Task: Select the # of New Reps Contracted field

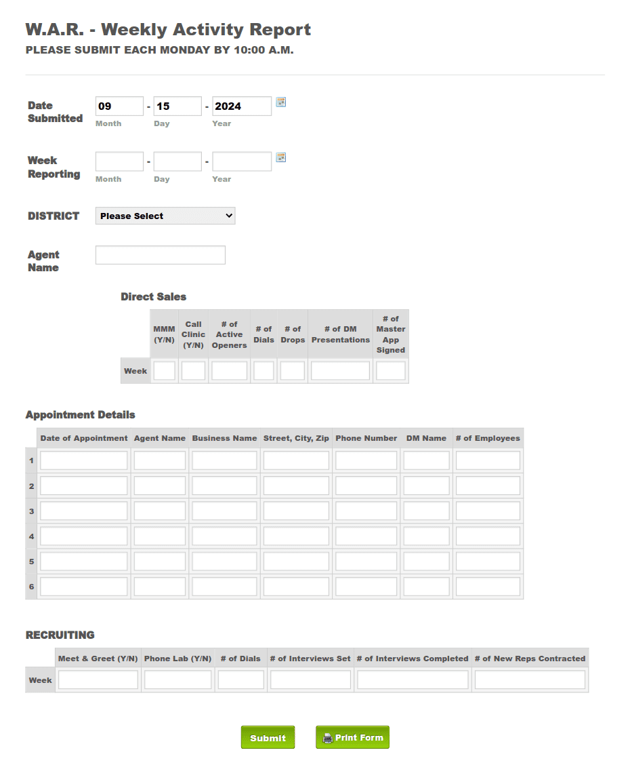Action: 530,679
